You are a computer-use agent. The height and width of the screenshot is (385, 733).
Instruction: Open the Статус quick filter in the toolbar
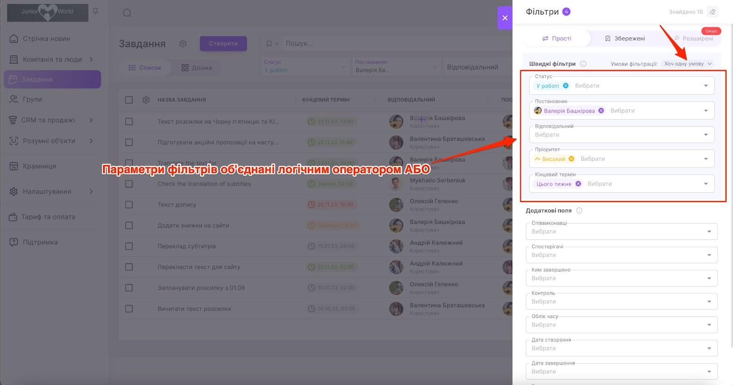305,67
